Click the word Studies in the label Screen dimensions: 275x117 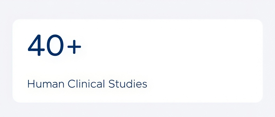point(128,84)
